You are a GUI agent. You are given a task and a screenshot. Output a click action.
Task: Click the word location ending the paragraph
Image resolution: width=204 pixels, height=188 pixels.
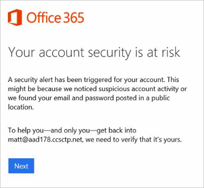pos(21,107)
